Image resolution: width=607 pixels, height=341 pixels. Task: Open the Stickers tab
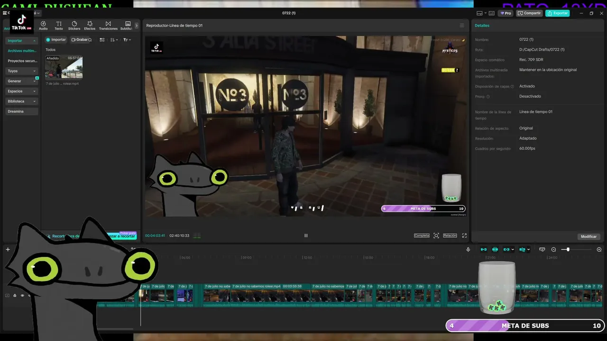tap(74, 26)
